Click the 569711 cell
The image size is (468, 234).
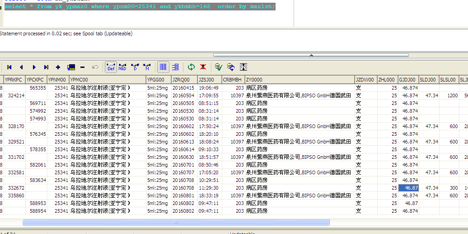click(x=37, y=103)
